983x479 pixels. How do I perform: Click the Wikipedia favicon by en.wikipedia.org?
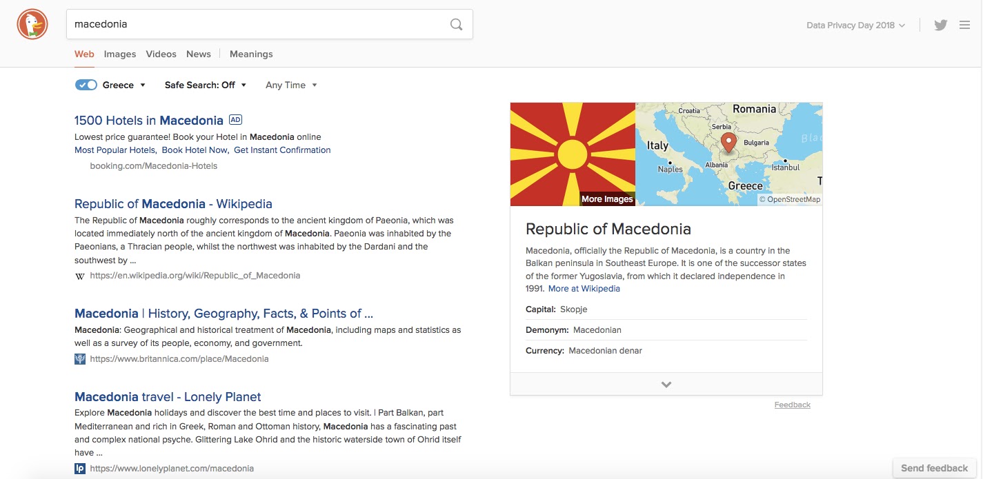pos(80,276)
